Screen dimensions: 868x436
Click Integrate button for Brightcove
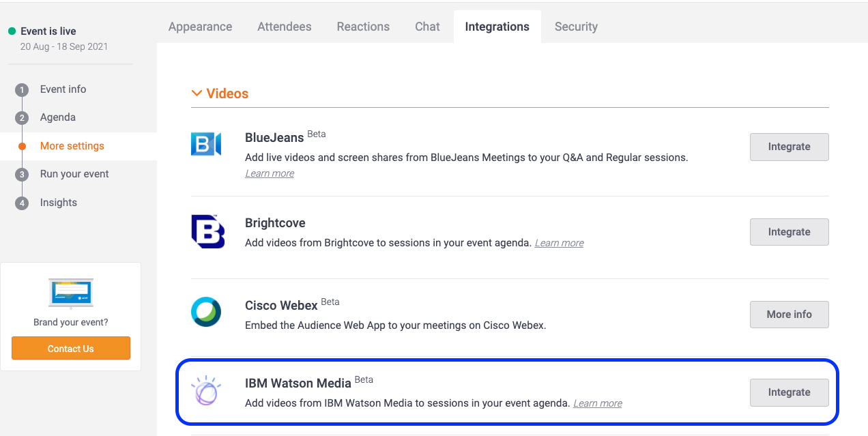(x=790, y=232)
